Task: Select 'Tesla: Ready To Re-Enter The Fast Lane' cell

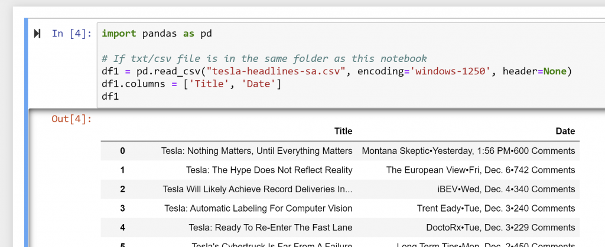Action: coord(271,228)
